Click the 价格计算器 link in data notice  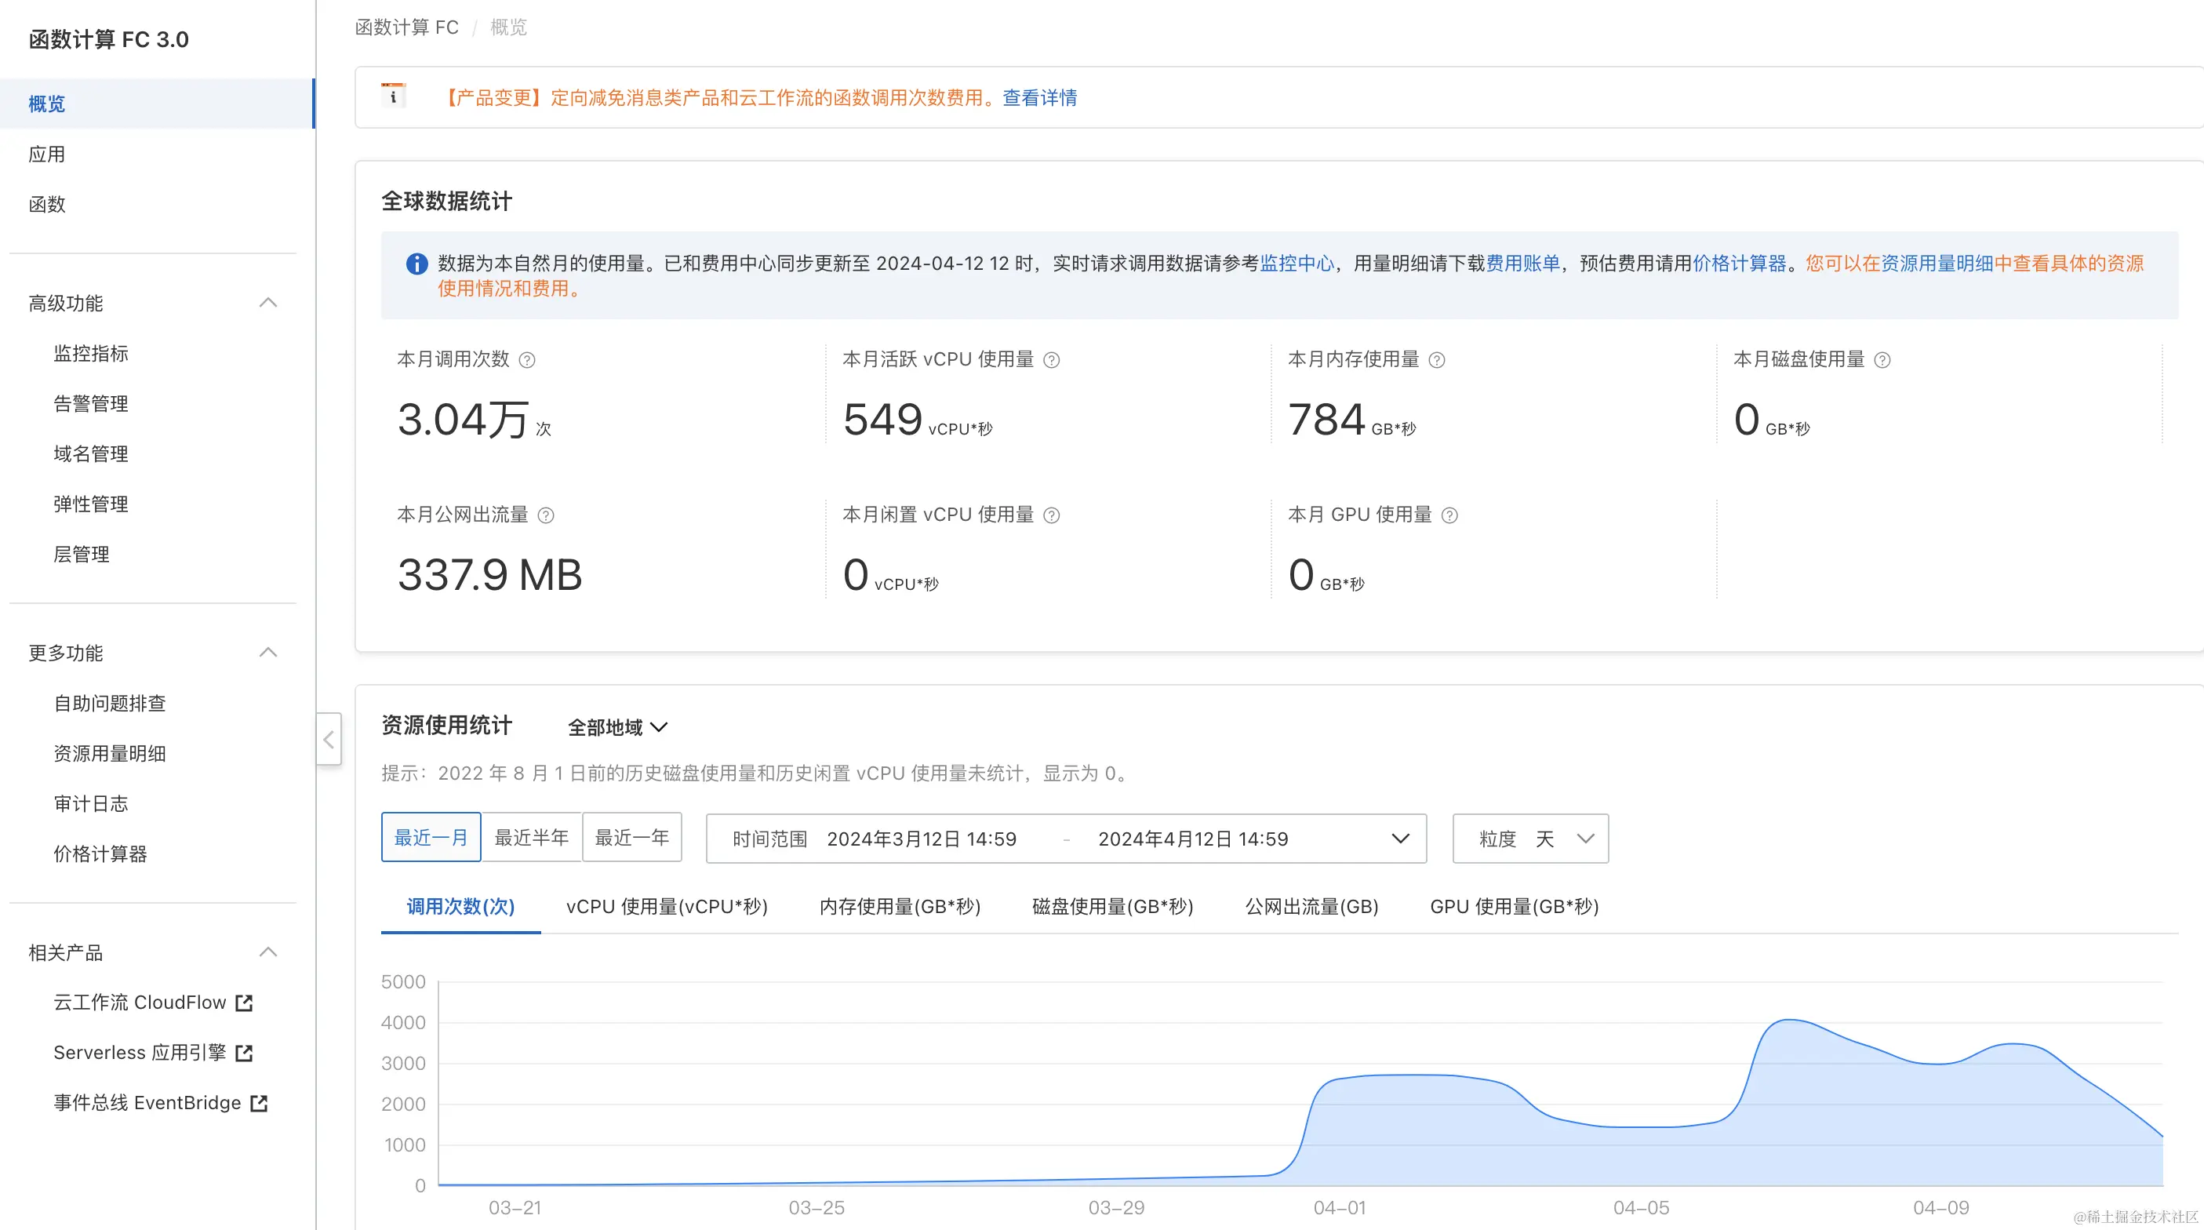pyautogui.click(x=1740, y=264)
